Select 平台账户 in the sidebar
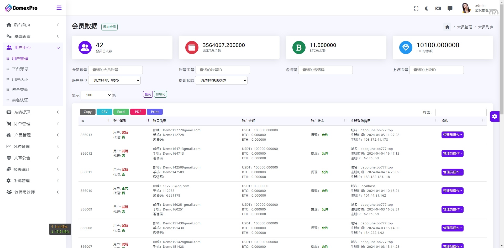This screenshot has width=504, height=248. (20, 69)
